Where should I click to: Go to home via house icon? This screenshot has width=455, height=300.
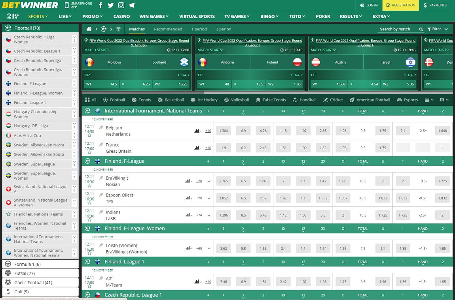pos(89,29)
